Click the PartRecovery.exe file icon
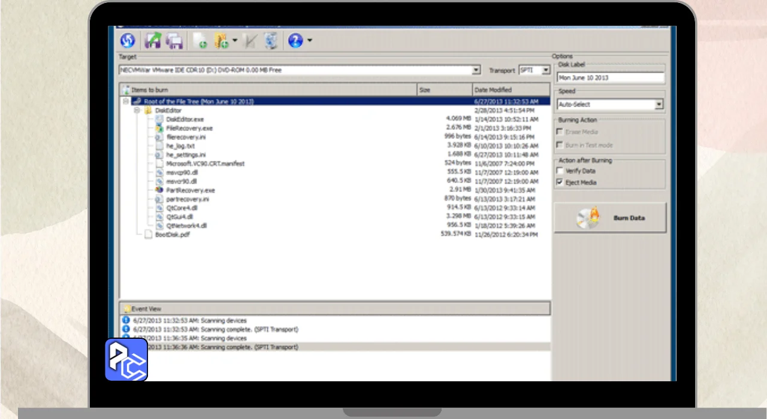The width and height of the screenshot is (767, 419). tap(159, 190)
